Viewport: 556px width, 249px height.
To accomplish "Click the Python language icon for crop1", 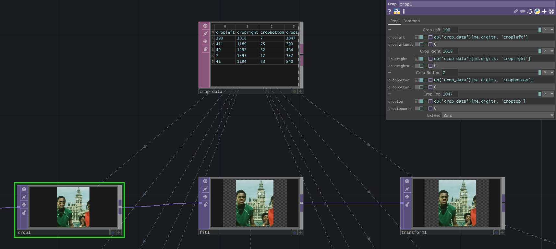I will (537, 11).
